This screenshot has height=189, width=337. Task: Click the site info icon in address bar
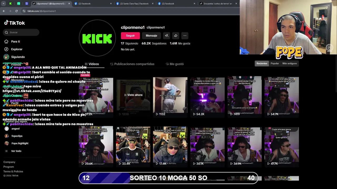click(x=24, y=11)
